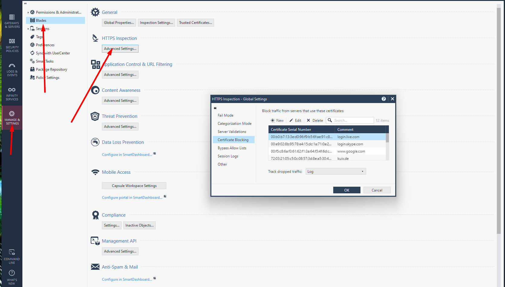Expand the Sessions tree node
The image size is (505, 287).
pos(28,29)
